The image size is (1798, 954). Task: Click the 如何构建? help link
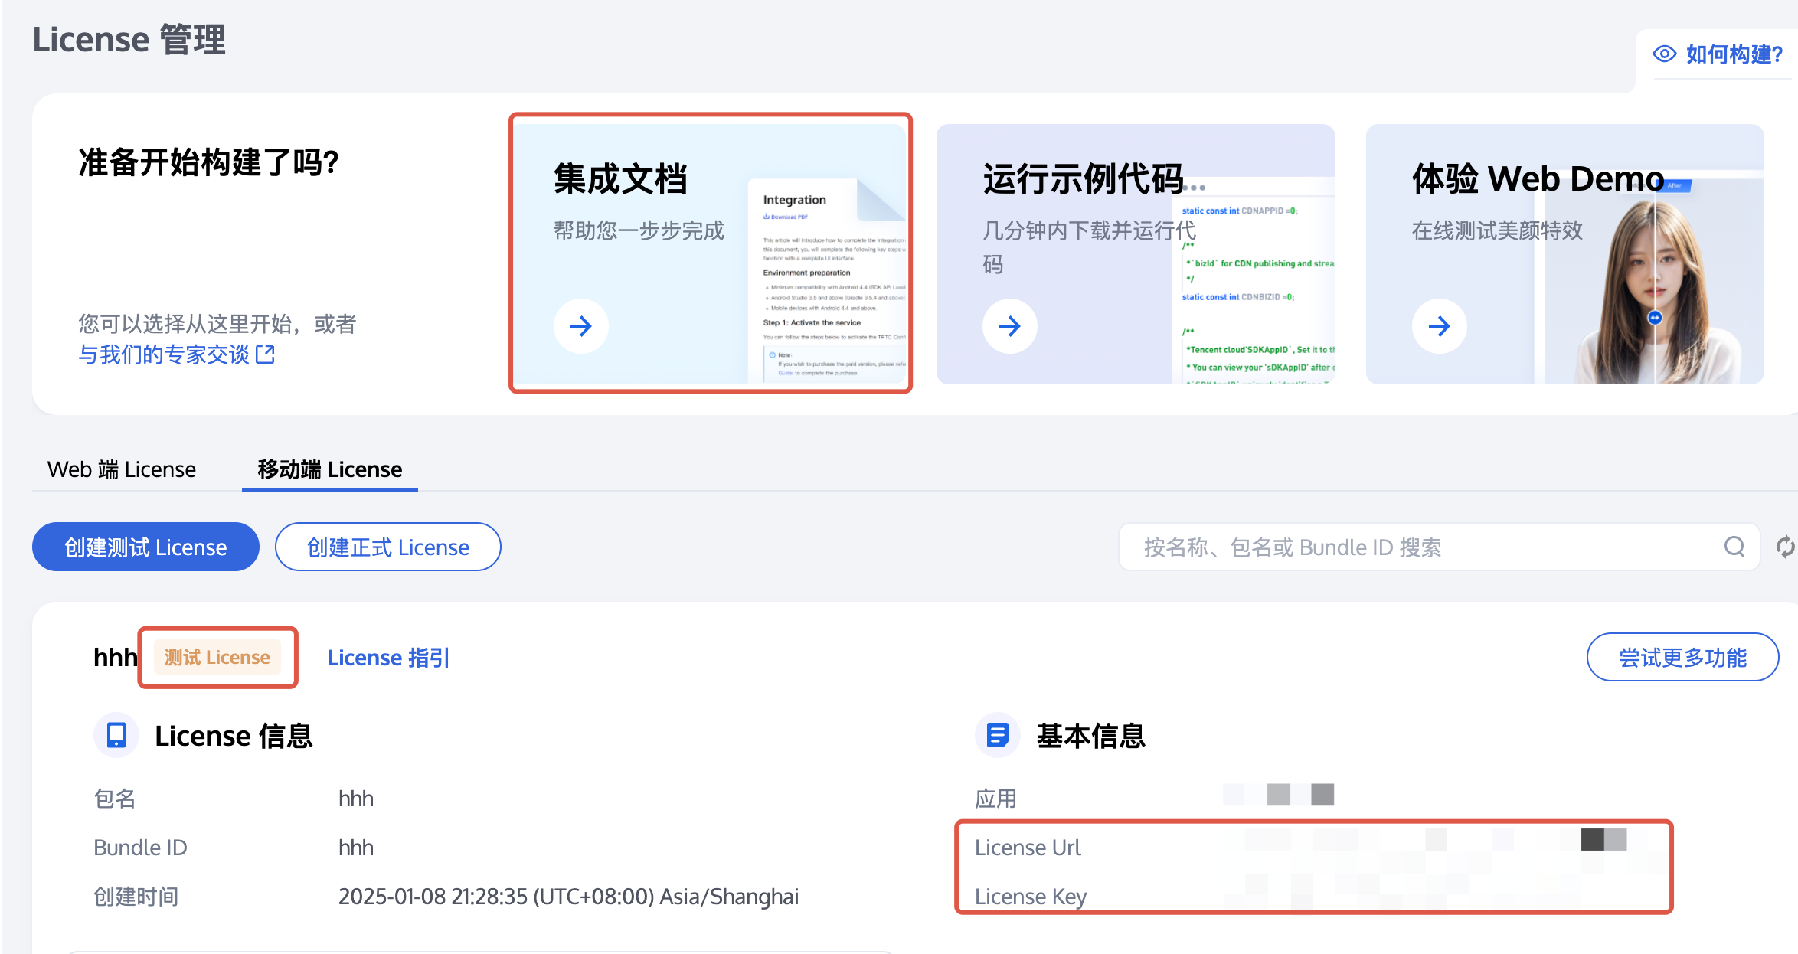(1734, 54)
